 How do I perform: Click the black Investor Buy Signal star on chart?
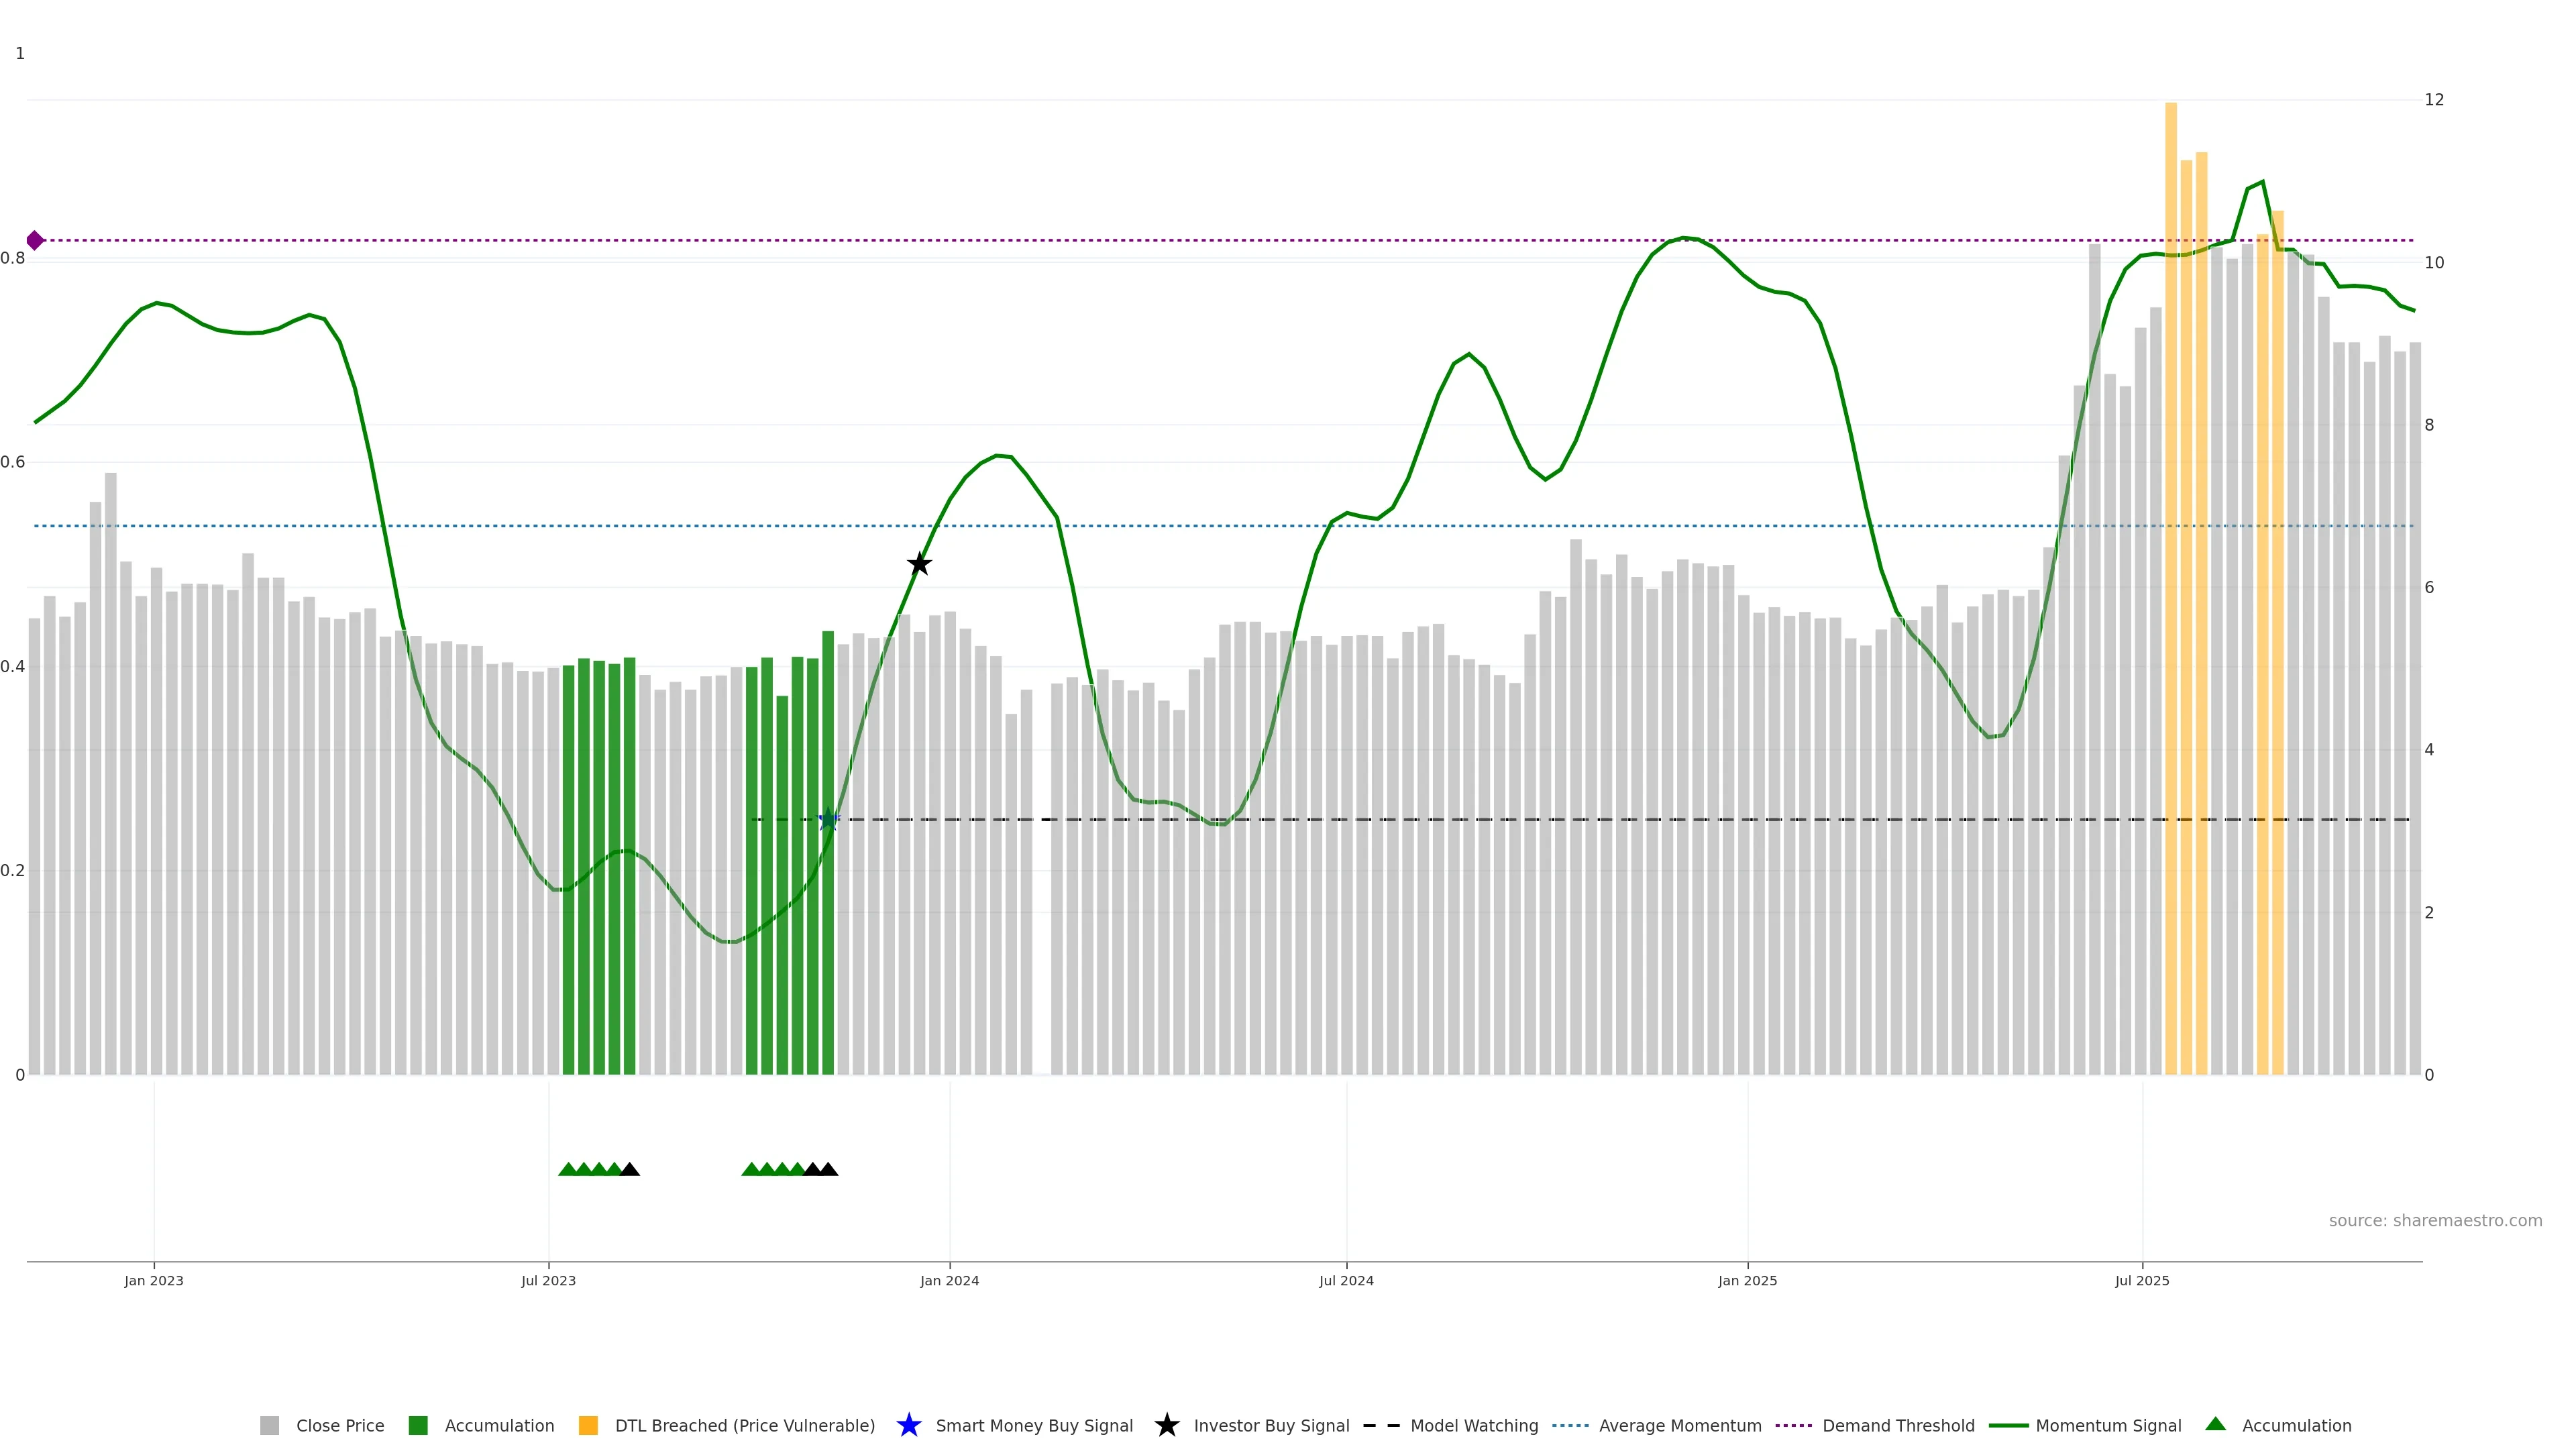pyautogui.click(x=919, y=564)
